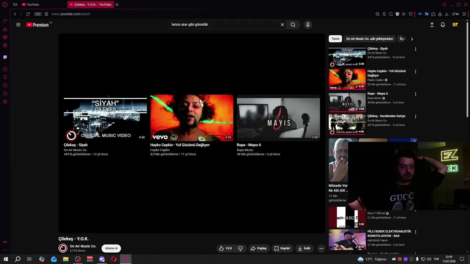The height and width of the screenshot is (264, 470).
Task: Open Voicemeeter from taskbar
Action: (90, 259)
